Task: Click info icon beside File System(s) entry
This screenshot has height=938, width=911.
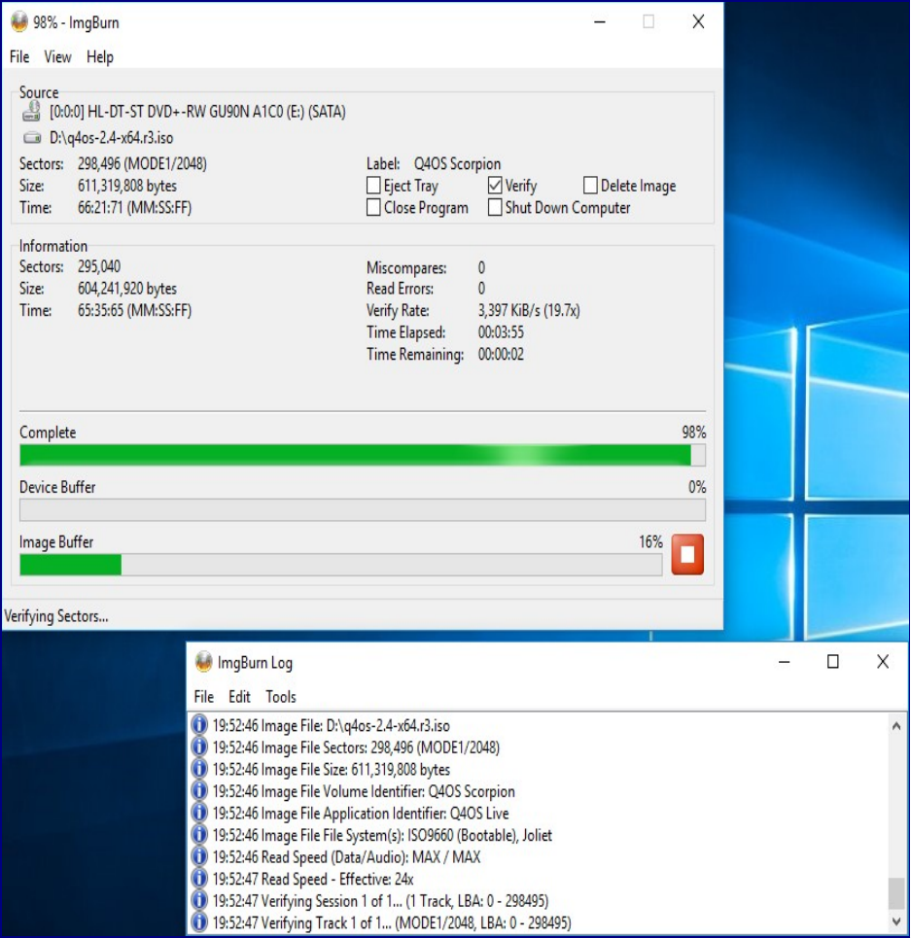Action: click(x=199, y=835)
